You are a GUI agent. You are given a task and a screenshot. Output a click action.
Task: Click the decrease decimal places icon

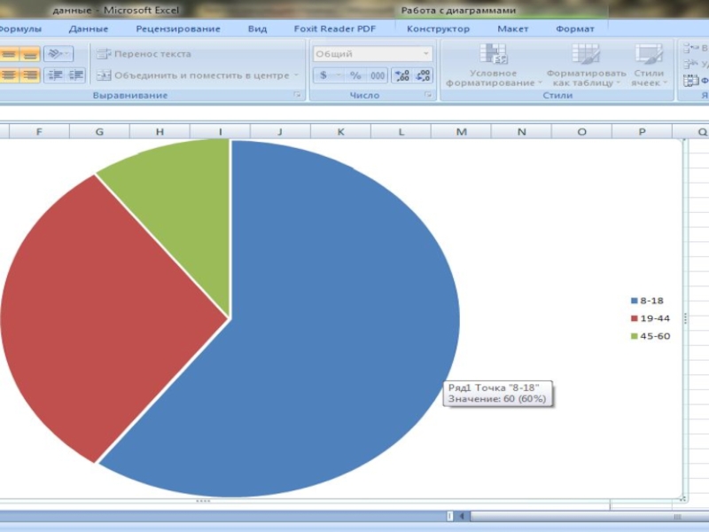click(x=423, y=76)
